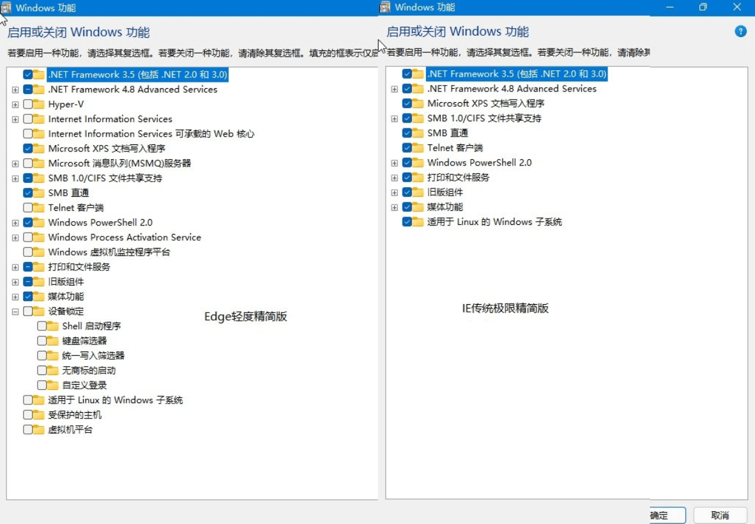Expand .NET Framework 4.8 Advanced Services in left window

tap(15, 89)
